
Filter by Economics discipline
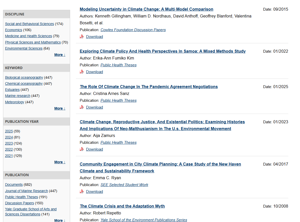(13, 30)
